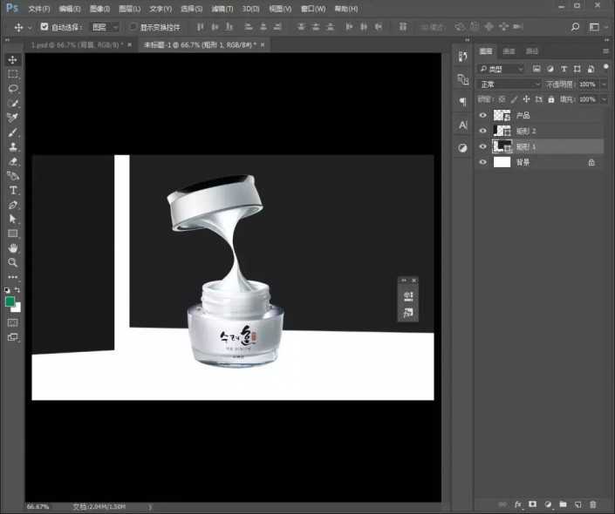
Task: Open the layer filter 类型 dropdown
Action: 502,69
